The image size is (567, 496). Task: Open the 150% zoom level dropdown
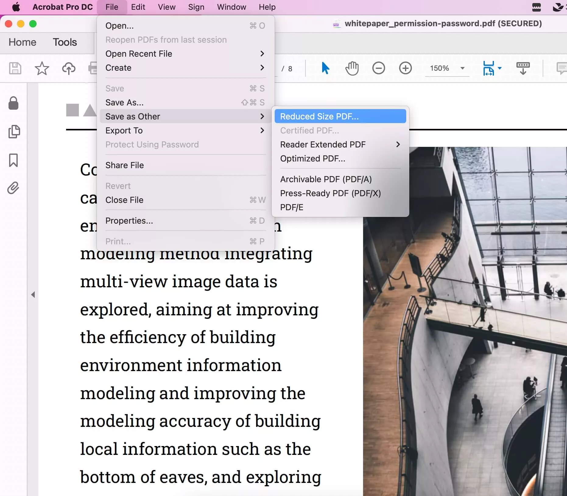coord(462,68)
